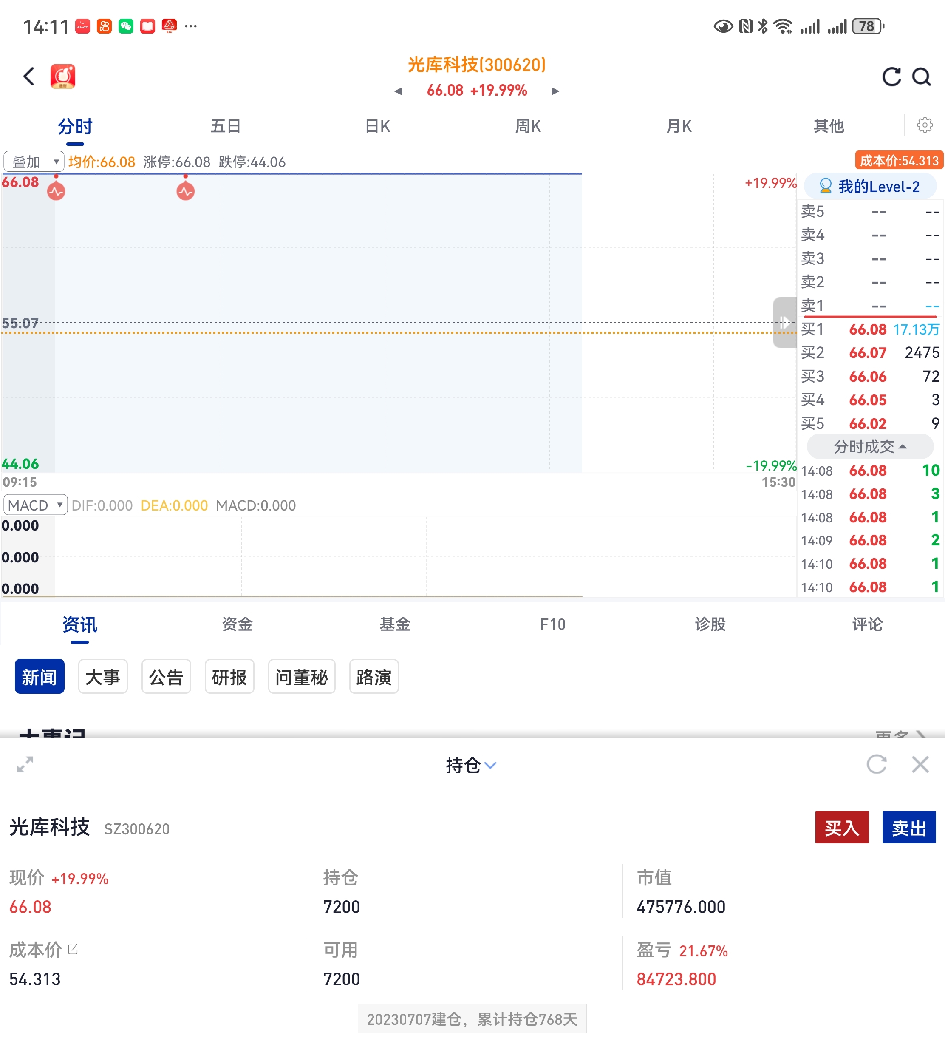
Task: Edit cost price pencil icon
Action: tap(73, 949)
